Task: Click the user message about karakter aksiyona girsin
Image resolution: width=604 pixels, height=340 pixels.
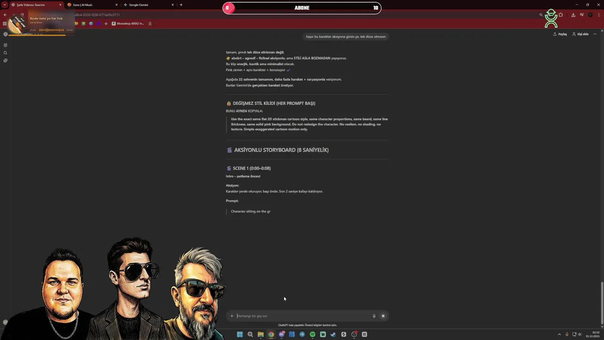Action: tap(346, 36)
